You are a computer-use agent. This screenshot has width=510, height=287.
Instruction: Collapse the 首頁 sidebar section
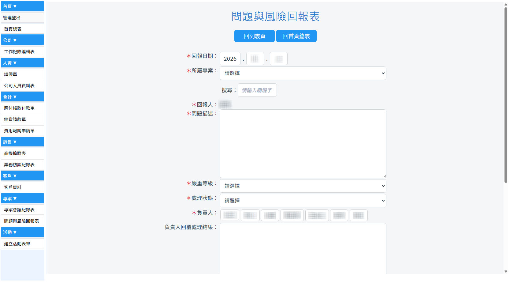pyautogui.click(x=22, y=6)
